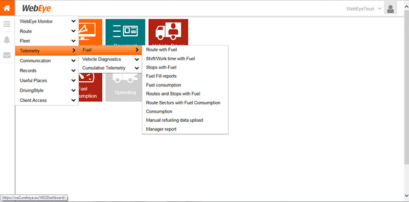Open WebEyeTeszt account dropdown arrow
Viewport: 409px width, 202px height.
(379, 8)
